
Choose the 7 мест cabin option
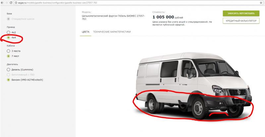coord(13,56)
